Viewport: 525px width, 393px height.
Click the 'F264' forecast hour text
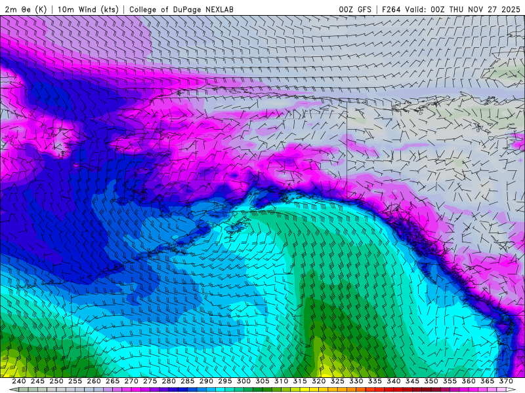(391, 10)
